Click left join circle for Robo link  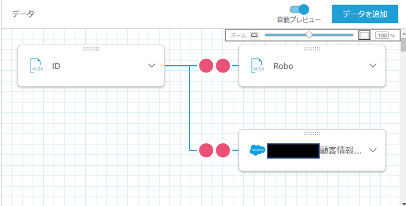[x=206, y=65]
